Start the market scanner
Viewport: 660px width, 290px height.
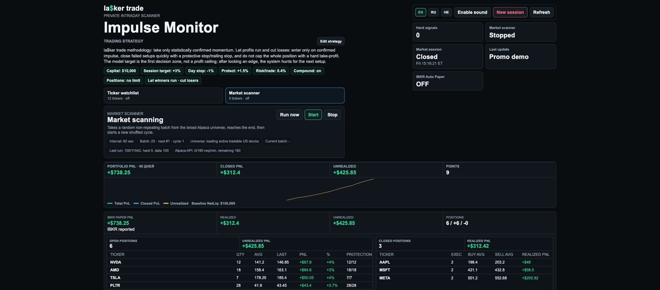[x=313, y=115]
